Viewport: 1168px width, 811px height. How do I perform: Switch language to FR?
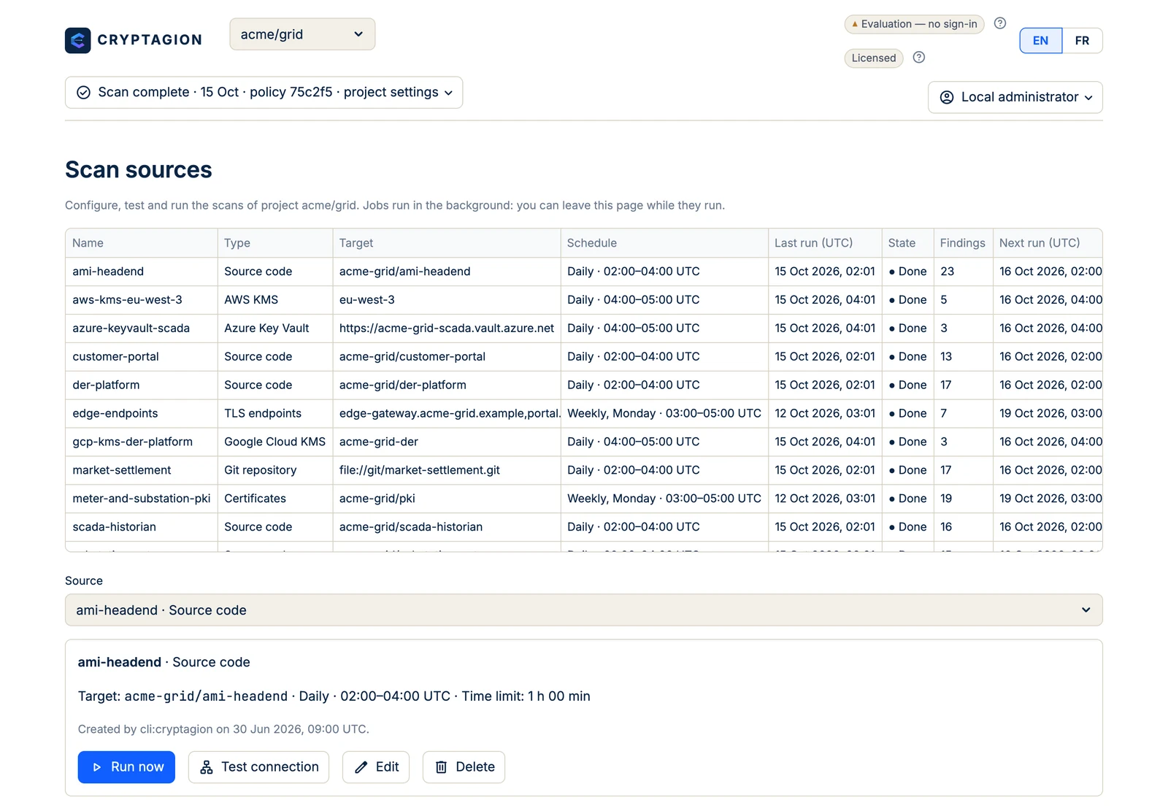coord(1083,41)
